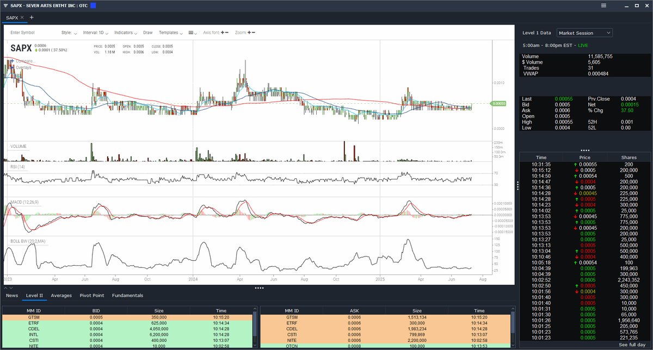Image resolution: width=653 pixels, height=350 pixels.
Task: Select CDEL ask row with size 1,983,234
Action: point(386,328)
